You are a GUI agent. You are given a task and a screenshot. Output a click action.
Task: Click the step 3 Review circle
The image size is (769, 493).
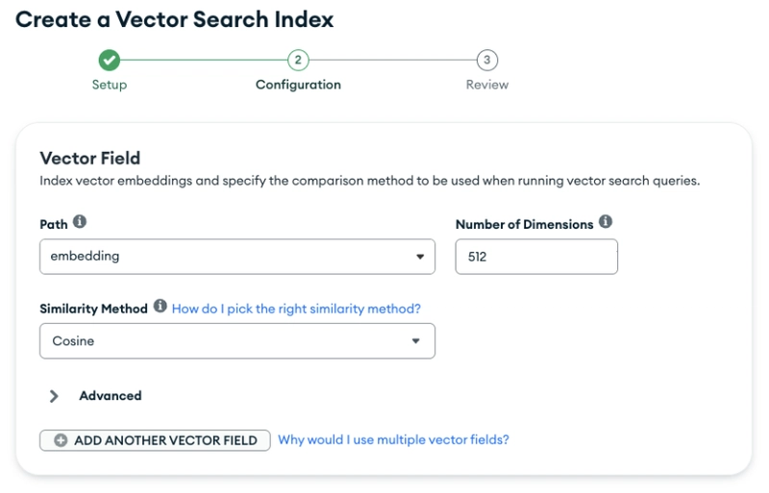[487, 61]
